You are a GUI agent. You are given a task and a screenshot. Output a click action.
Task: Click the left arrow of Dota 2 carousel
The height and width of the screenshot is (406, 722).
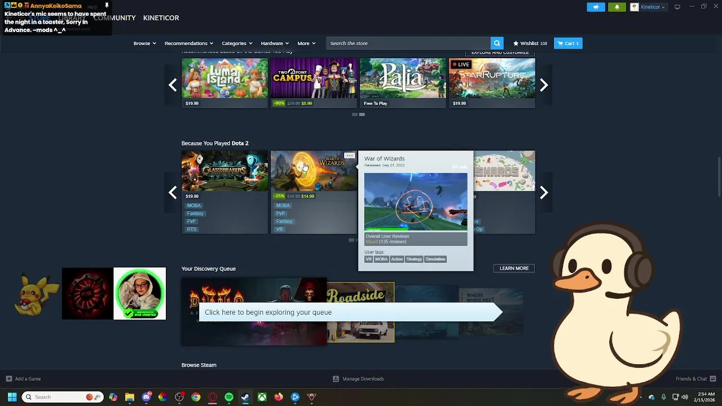173,193
